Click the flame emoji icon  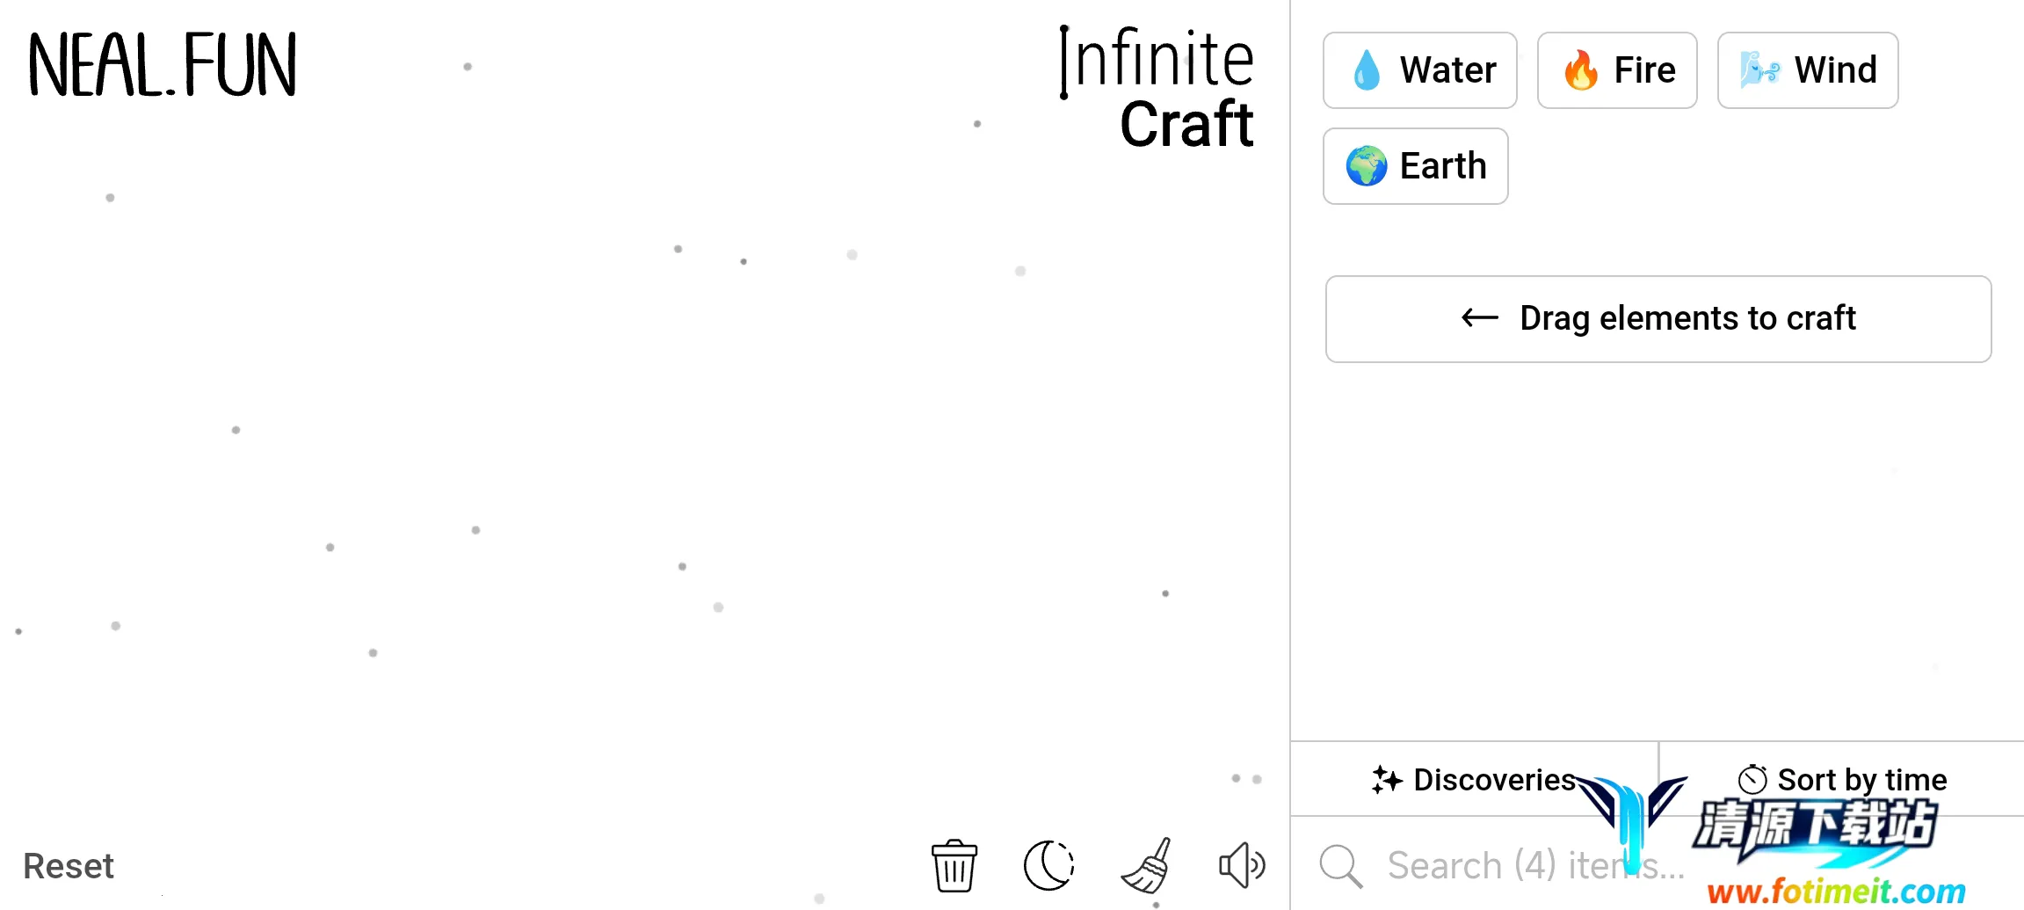[x=1581, y=70]
